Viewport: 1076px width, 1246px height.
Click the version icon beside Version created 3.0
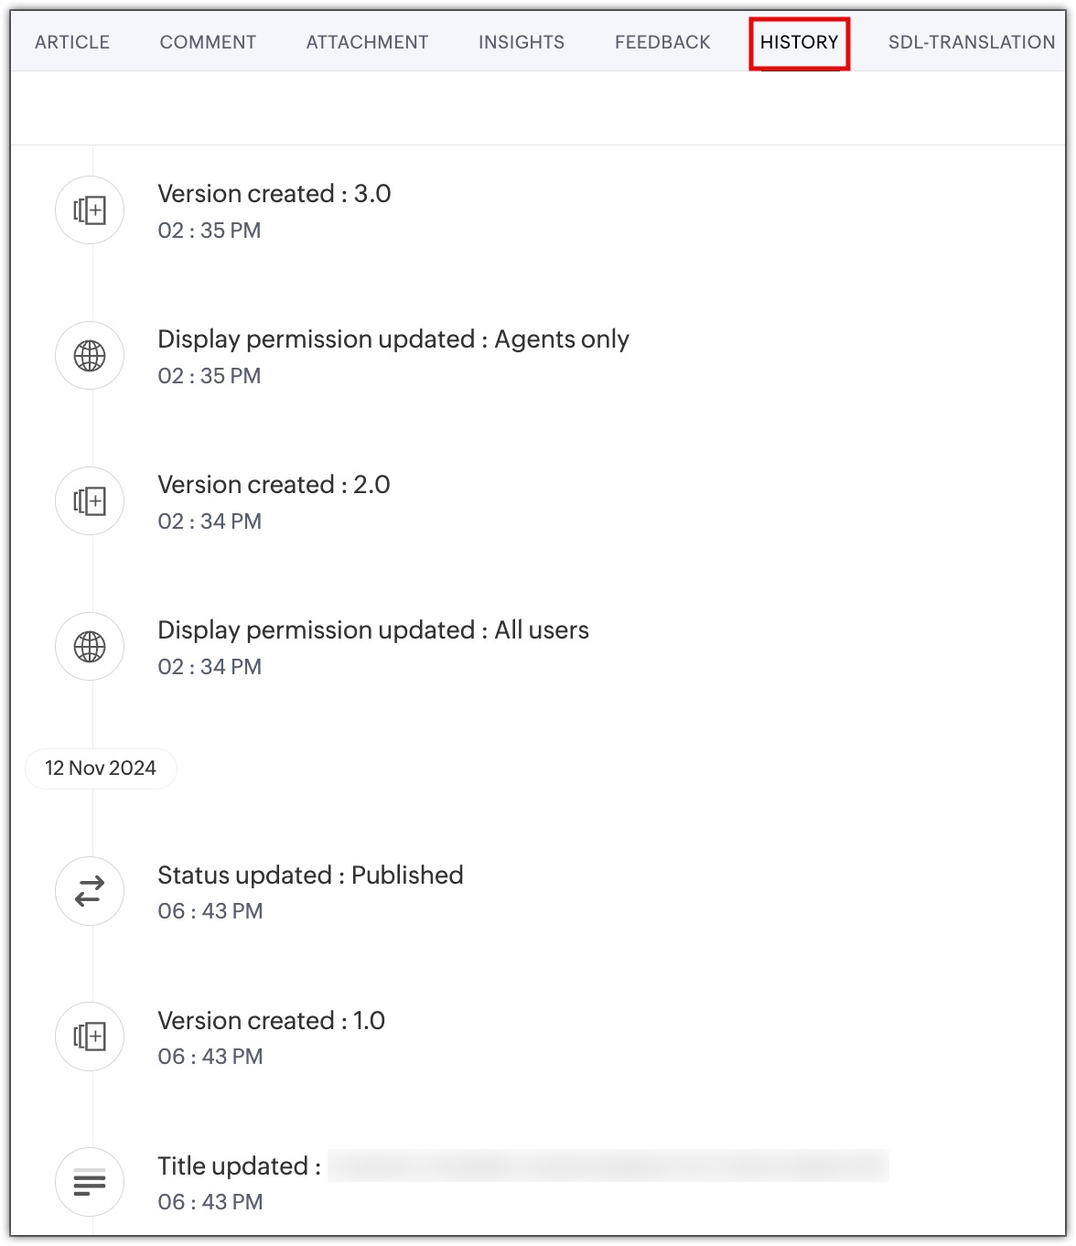(90, 210)
